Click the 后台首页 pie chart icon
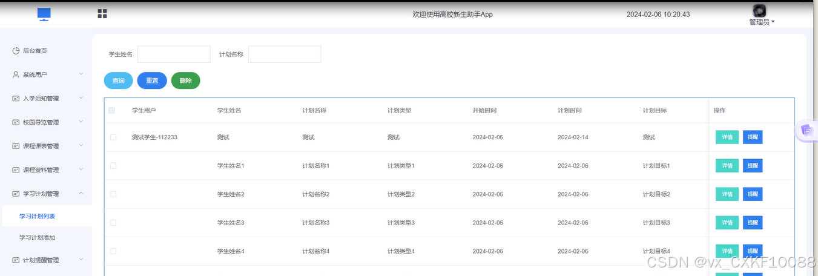 tap(16, 51)
